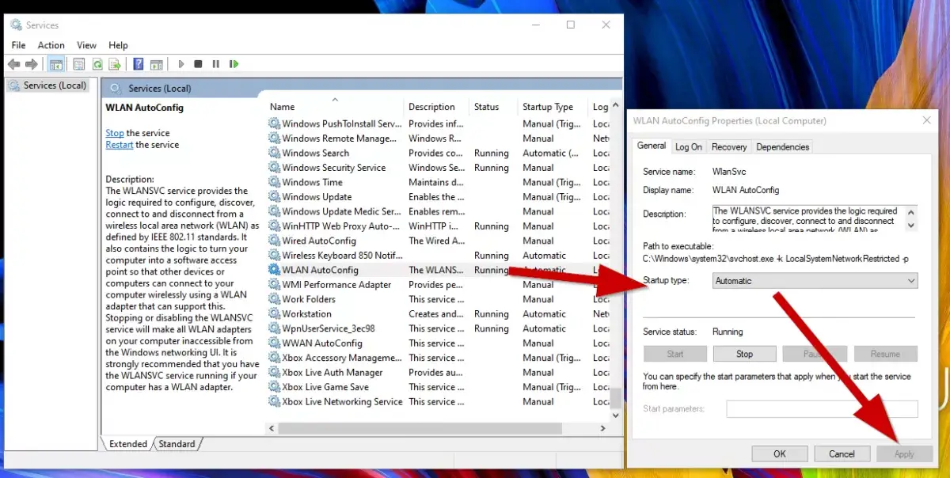Image resolution: width=950 pixels, height=478 pixels.
Task: Switch to the Dependencies tab
Action: coord(782,147)
